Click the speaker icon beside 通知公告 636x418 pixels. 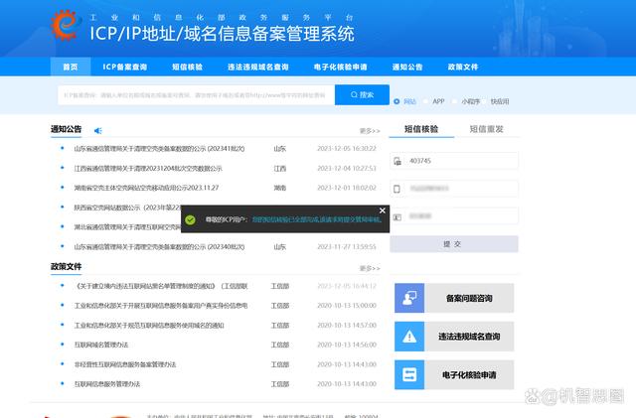98,130
